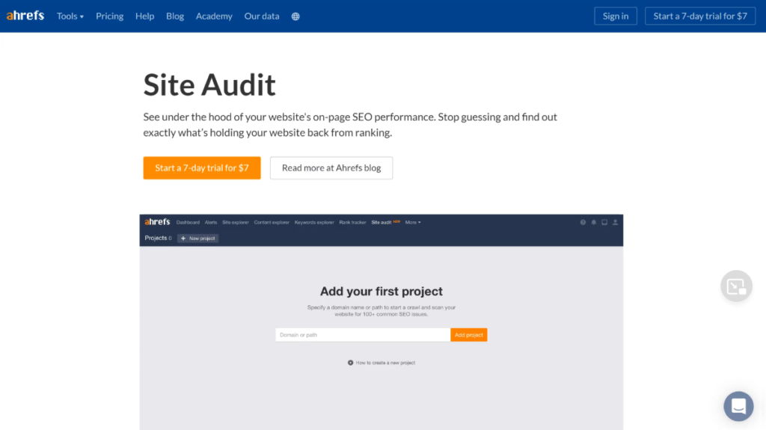The image size is (766, 430).
Task: Select Site explorer in embedded app
Action: point(236,222)
